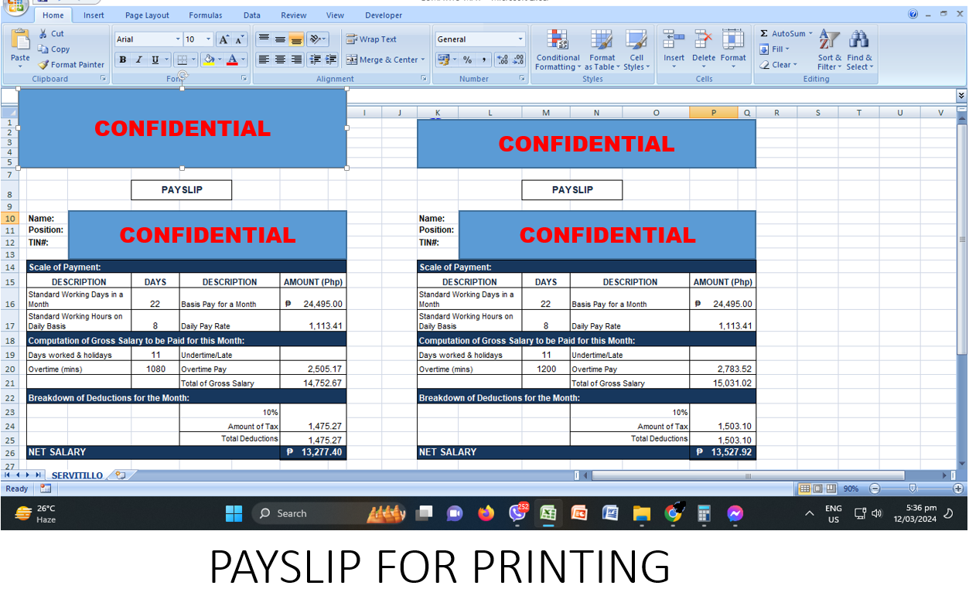Select the SERVITILLO sheet tab
Screen dimensions: 969x589
pyautogui.click(x=77, y=476)
